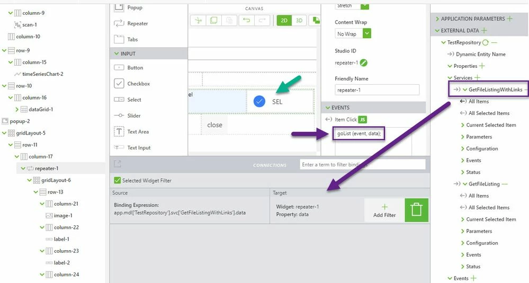Click the Friendly Name text field
Screen dimensions: 529x283
click(377, 90)
